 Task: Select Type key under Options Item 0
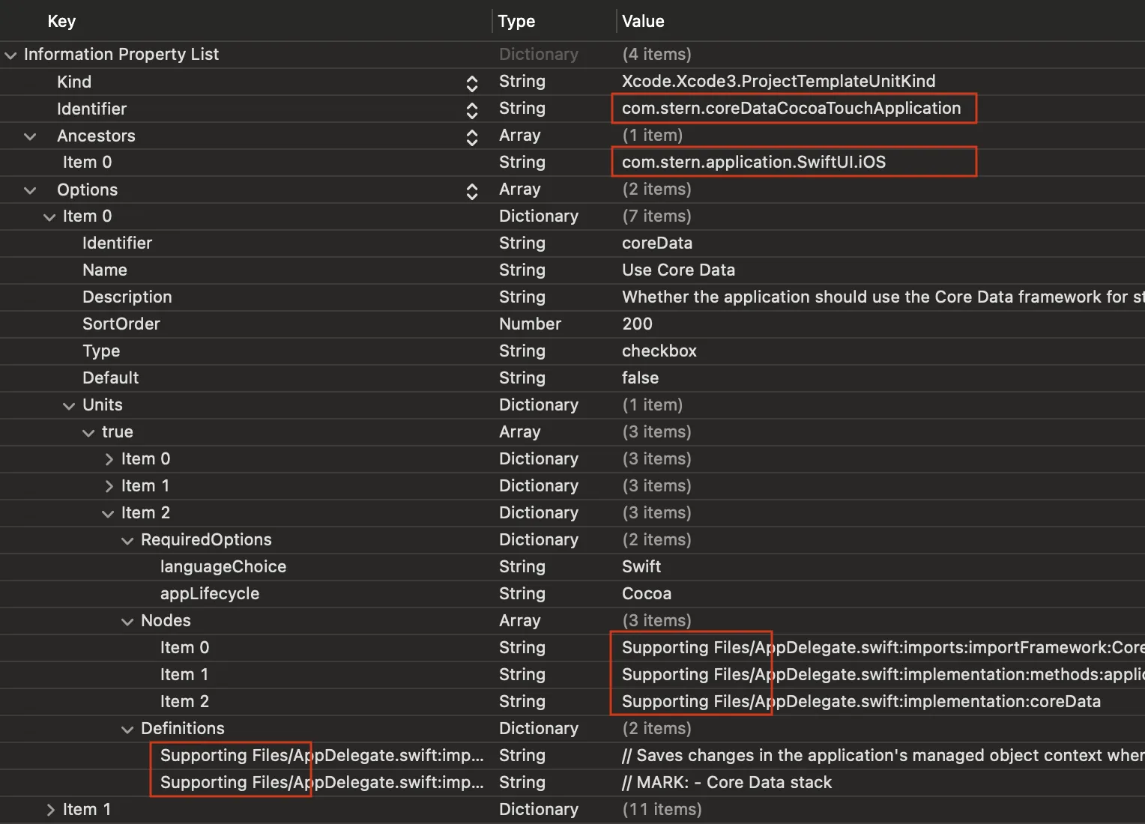pos(101,351)
